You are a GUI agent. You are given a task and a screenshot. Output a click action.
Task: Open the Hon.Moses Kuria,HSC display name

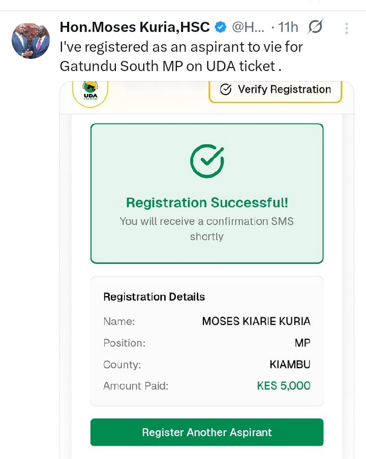135,27
